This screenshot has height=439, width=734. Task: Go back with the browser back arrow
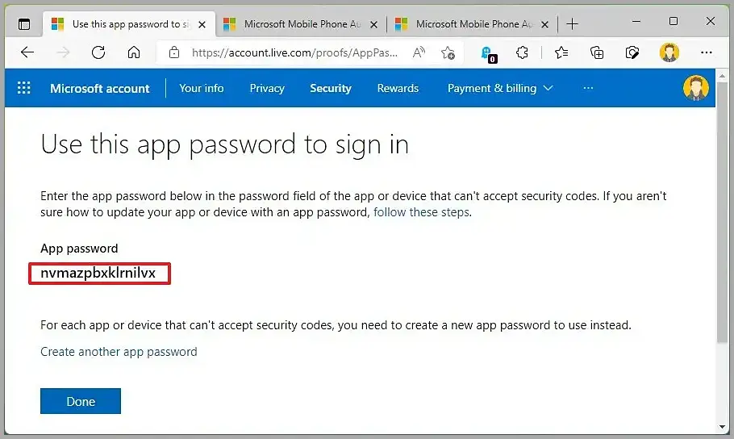(27, 52)
